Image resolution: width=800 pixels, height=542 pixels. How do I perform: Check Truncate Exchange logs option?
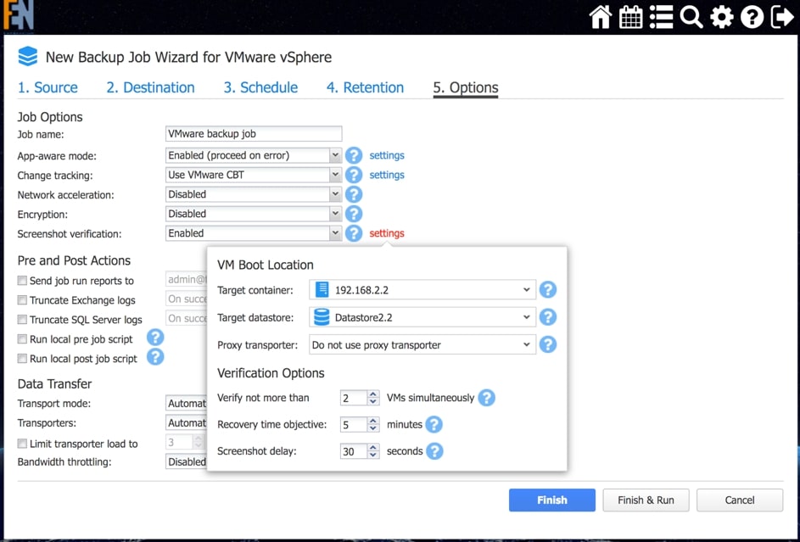pyautogui.click(x=23, y=300)
